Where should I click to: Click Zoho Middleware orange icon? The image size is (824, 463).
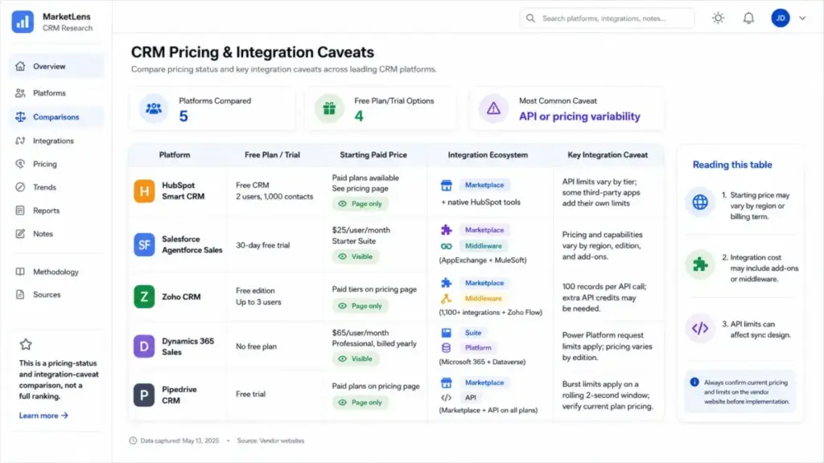click(446, 299)
